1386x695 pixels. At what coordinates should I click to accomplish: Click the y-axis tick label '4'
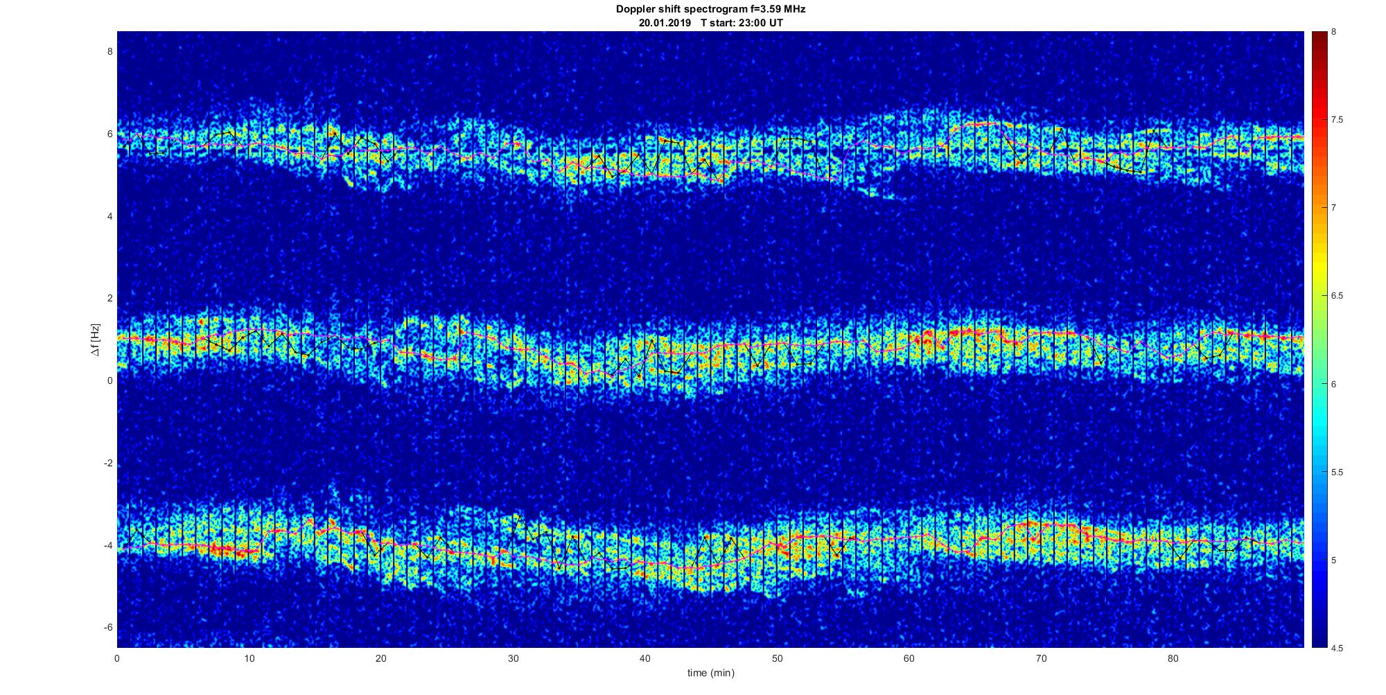coord(109,216)
